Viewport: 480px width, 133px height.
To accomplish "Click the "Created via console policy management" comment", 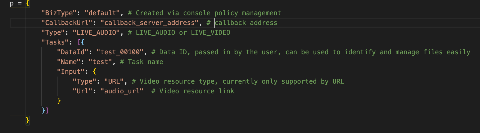I will tap(208, 13).
